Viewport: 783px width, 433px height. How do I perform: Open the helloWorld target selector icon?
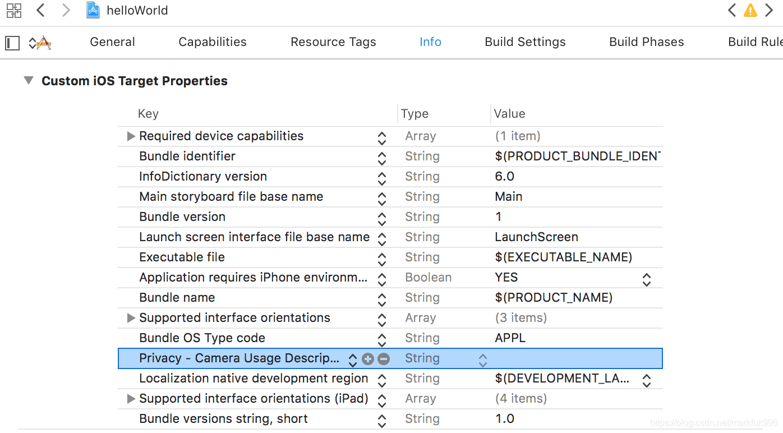(40, 43)
